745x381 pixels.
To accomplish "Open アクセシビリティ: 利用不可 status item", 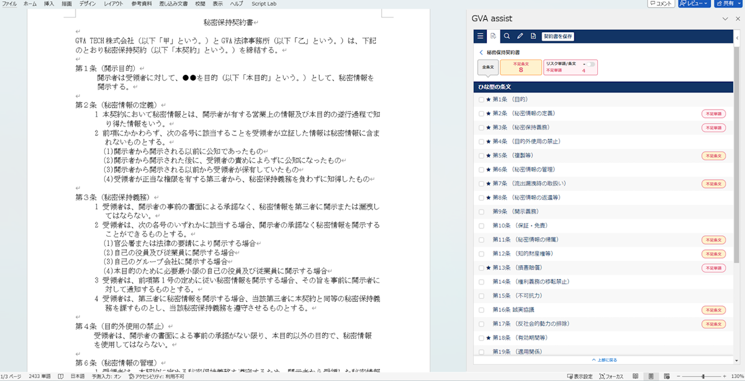I will coord(156,376).
